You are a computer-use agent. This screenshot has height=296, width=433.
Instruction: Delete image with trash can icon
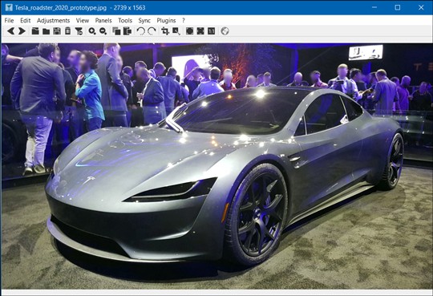[x=67, y=31]
